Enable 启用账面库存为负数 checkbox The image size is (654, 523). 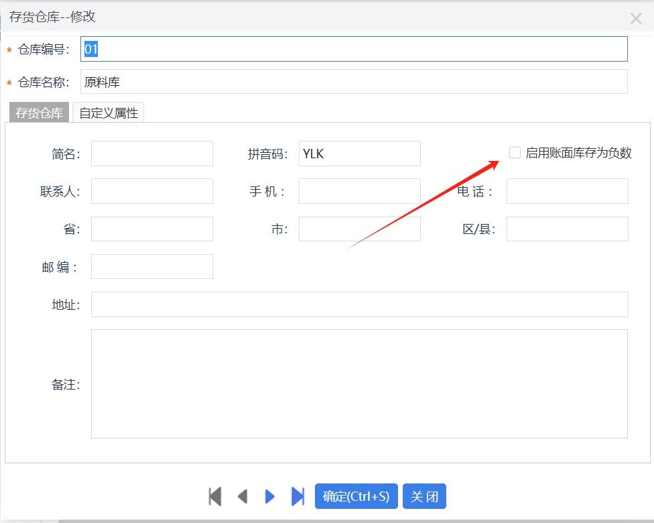515,153
